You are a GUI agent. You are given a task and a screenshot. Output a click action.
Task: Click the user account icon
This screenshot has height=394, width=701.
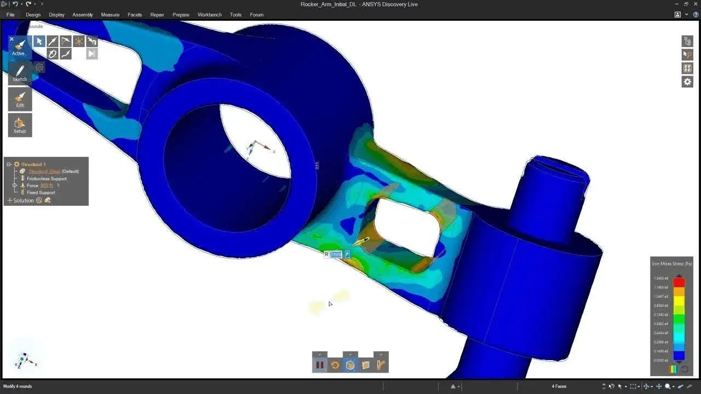pos(678,15)
